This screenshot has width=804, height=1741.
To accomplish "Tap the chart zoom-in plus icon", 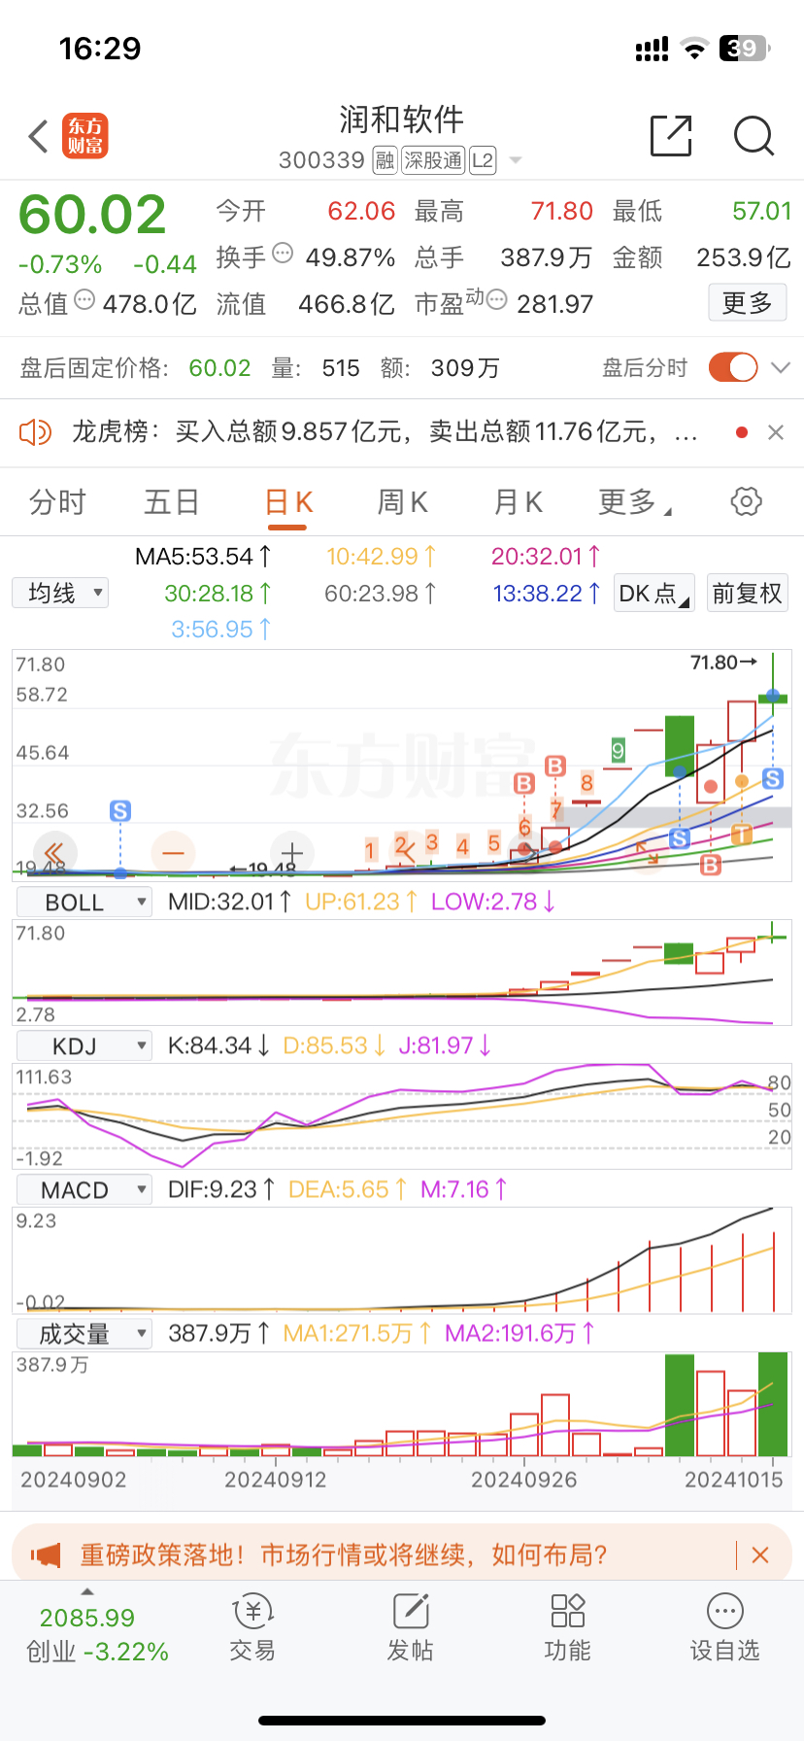I will pyautogui.click(x=291, y=853).
